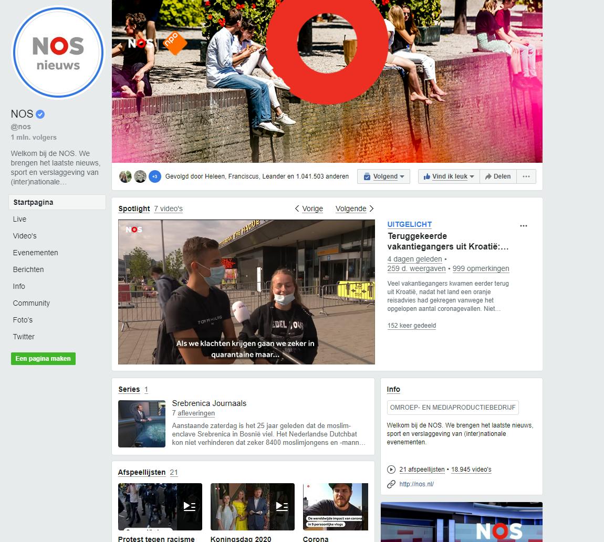Click the share arrow icon on Delen
Viewport: 604px width, 542px height.
(x=490, y=176)
